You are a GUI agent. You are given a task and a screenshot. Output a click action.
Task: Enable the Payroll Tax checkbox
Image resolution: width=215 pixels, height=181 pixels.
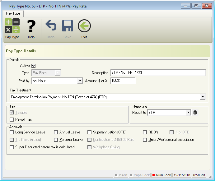pyautogui.click(x=12, y=119)
